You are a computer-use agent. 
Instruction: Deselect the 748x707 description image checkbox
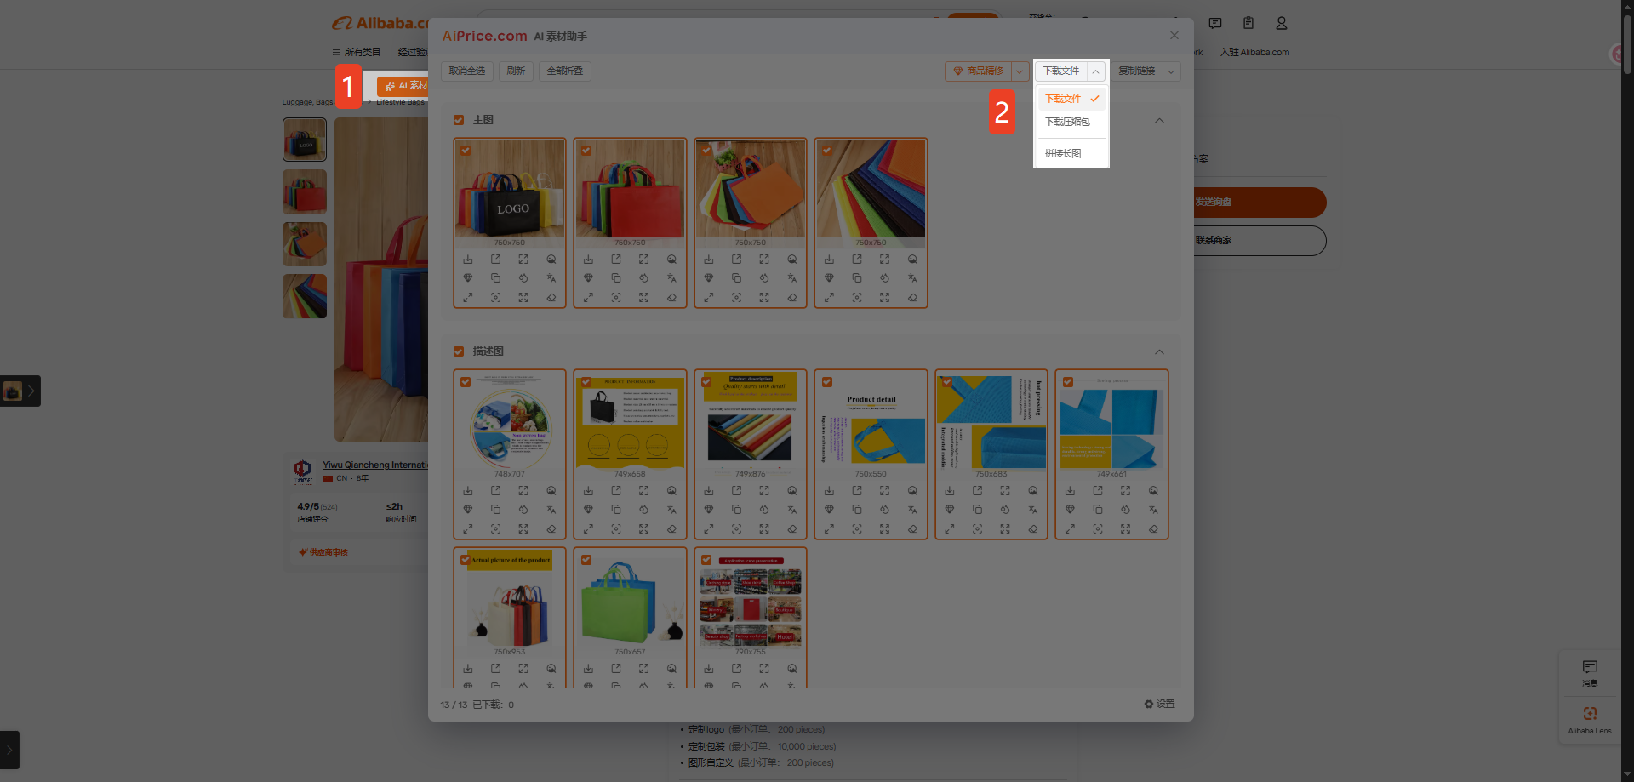(x=466, y=382)
